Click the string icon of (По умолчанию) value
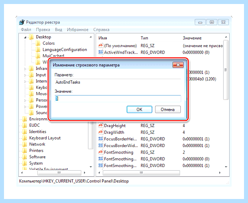 click(100, 46)
